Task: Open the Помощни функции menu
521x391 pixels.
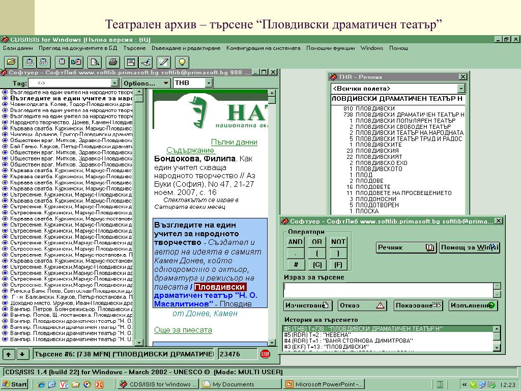Action: click(x=330, y=48)
